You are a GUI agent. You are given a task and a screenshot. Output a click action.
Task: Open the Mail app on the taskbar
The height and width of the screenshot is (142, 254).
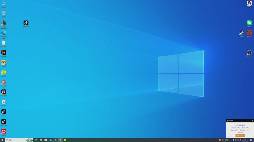(50, 140)
